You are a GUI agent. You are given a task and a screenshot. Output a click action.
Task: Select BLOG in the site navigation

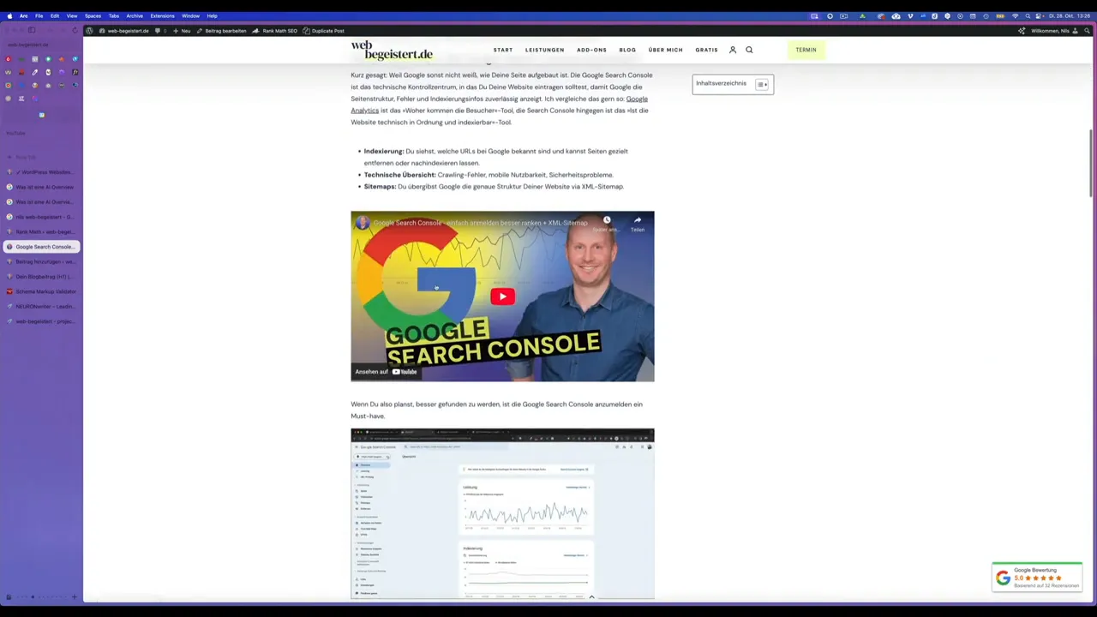pos(627,50)
